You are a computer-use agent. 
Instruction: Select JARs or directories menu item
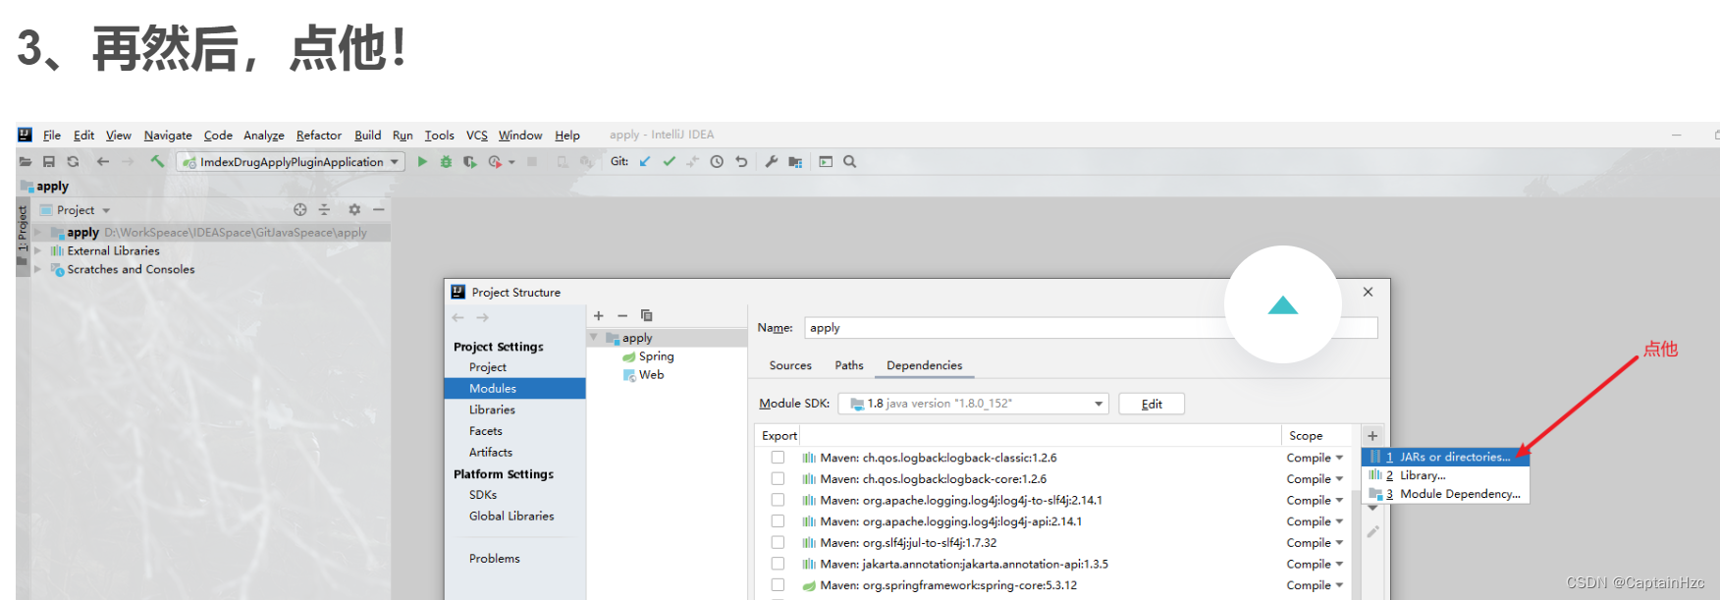1445,457
